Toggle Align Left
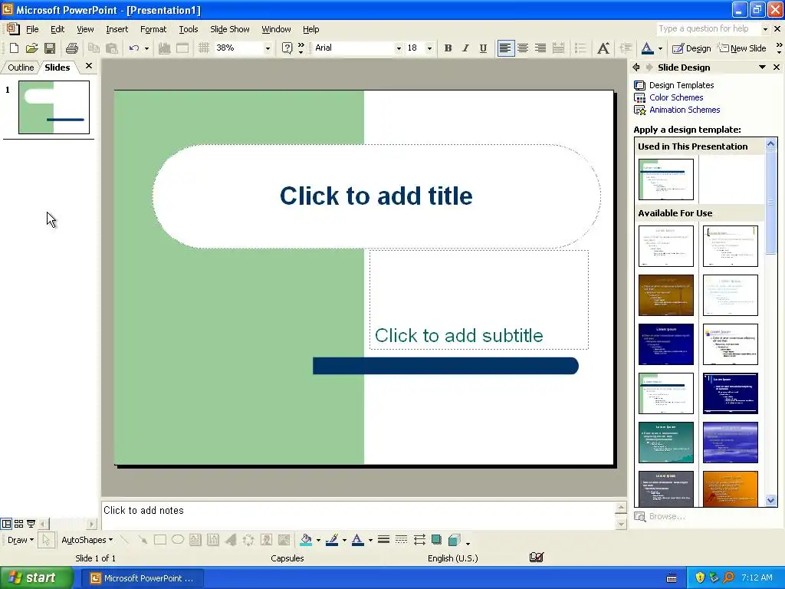The height and width of the screenshot is (589, 785). pos(506,48)
